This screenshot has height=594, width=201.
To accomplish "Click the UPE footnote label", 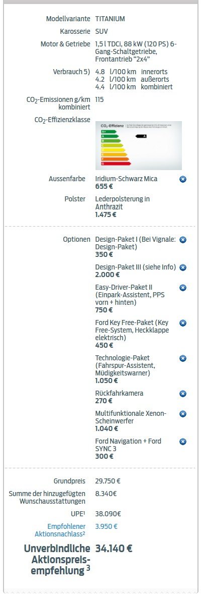I will point(78,514).
